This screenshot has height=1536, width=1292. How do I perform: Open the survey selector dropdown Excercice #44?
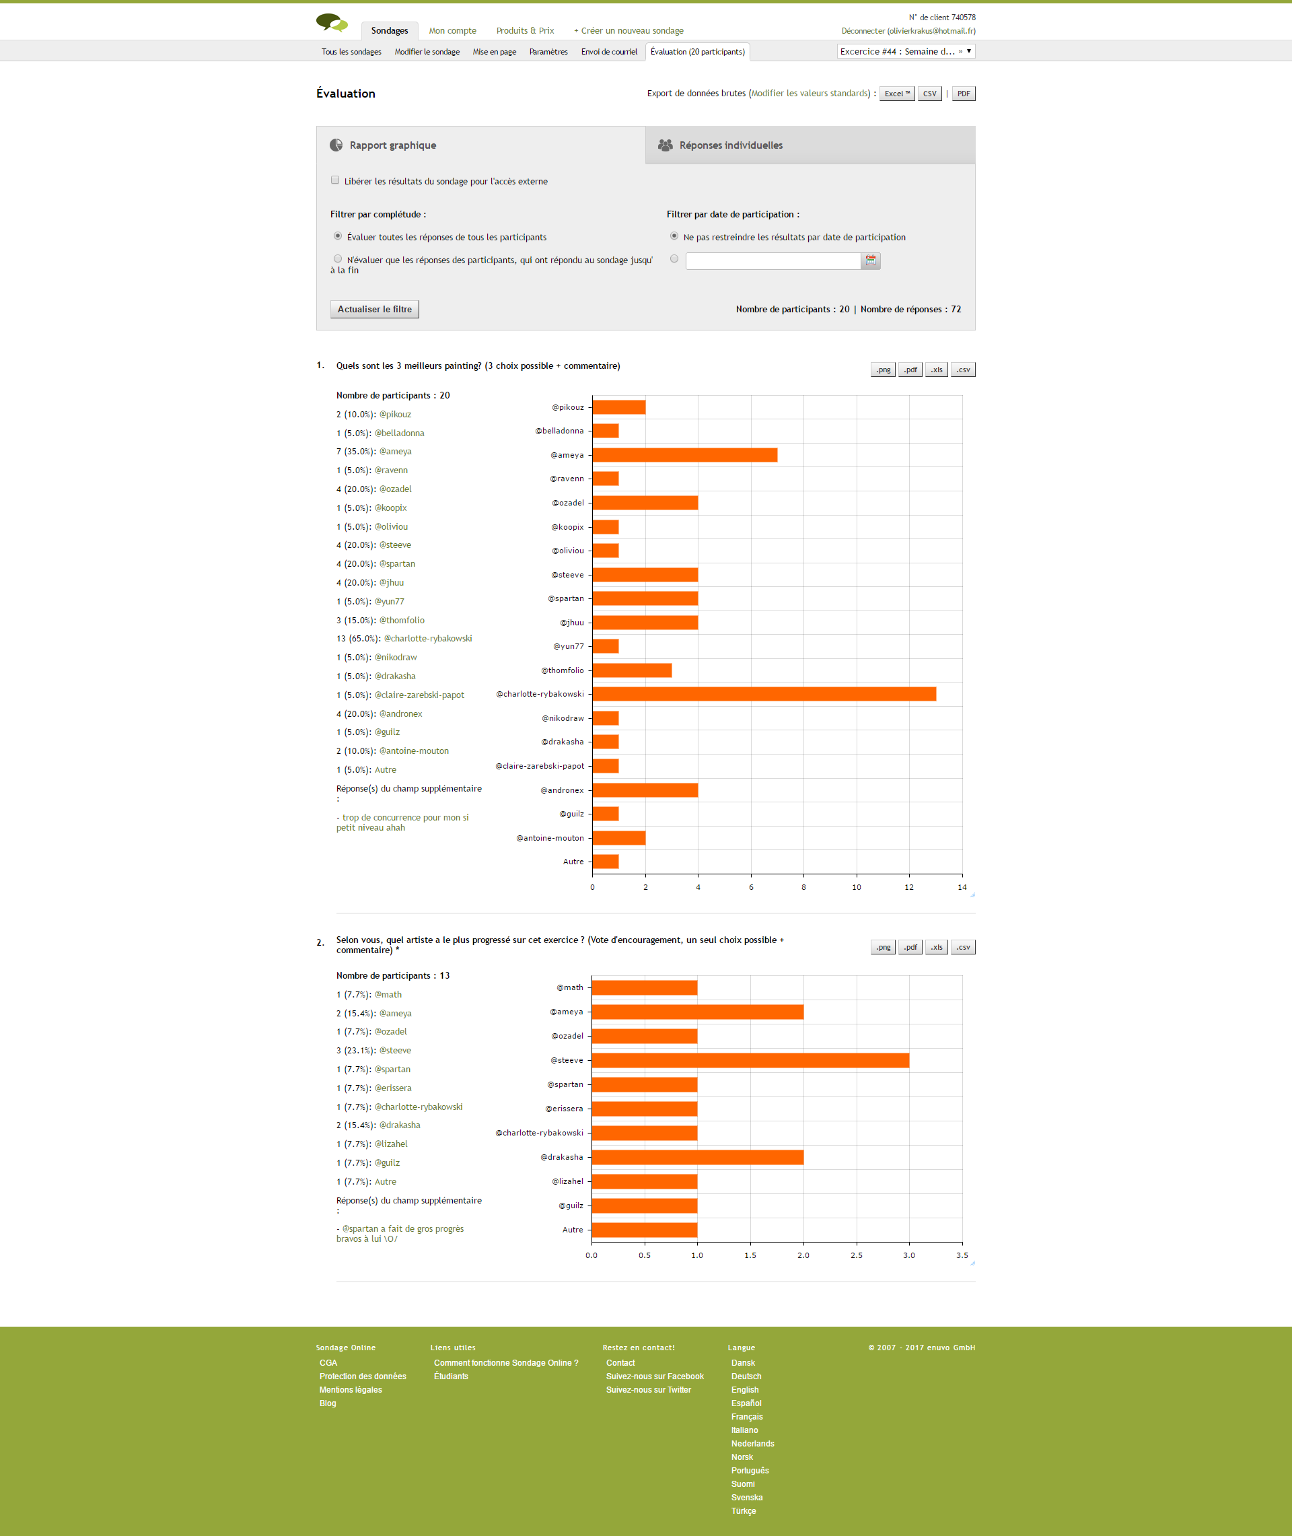905,51
